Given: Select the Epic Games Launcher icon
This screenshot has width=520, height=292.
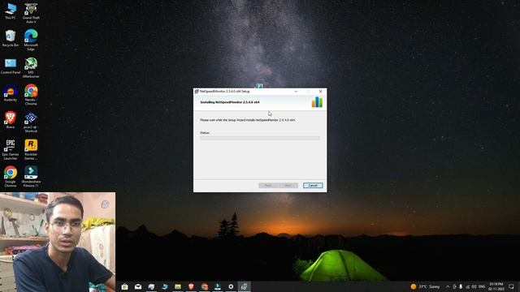Looking at the screenshot, I should click(x=11, y=149).
